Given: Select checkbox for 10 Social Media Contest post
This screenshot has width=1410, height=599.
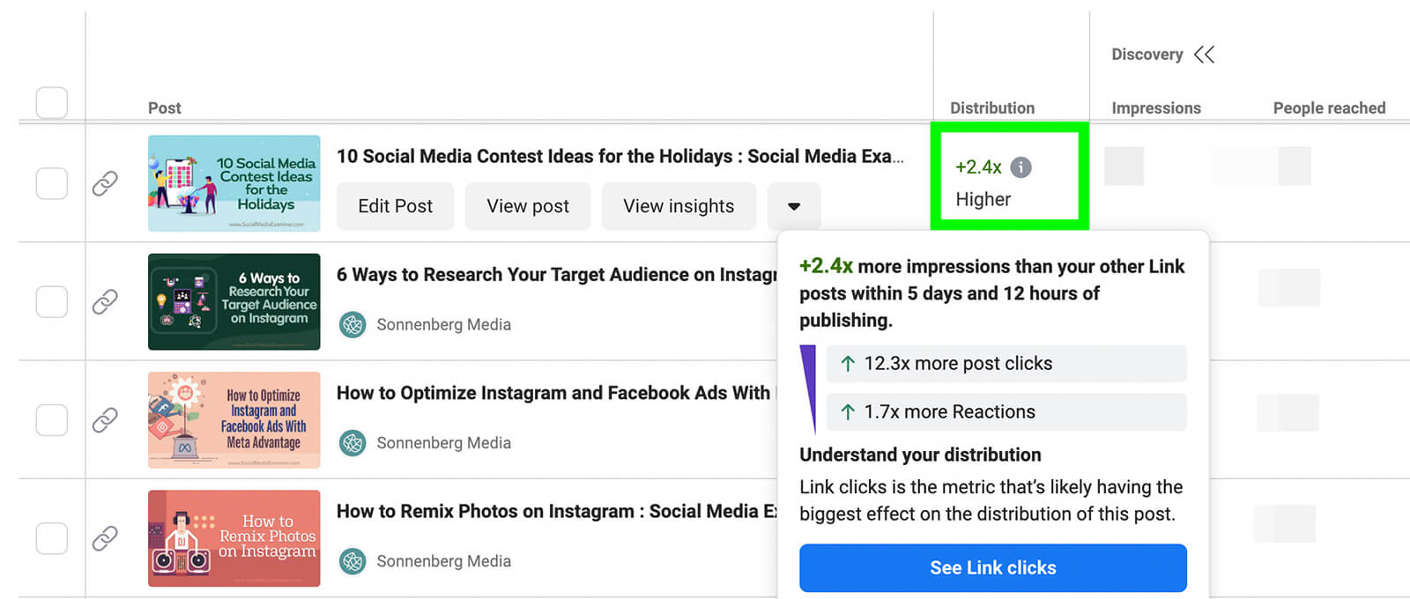Looking at the screenshot, I should pos(52,183).
